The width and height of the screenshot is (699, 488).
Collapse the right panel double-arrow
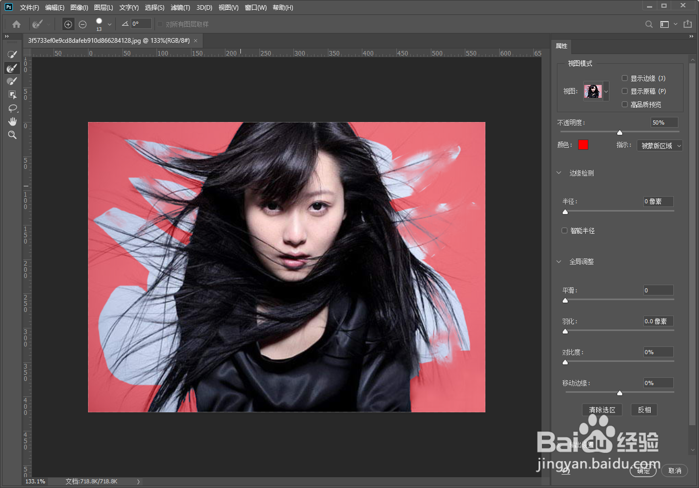click(691, 37)
